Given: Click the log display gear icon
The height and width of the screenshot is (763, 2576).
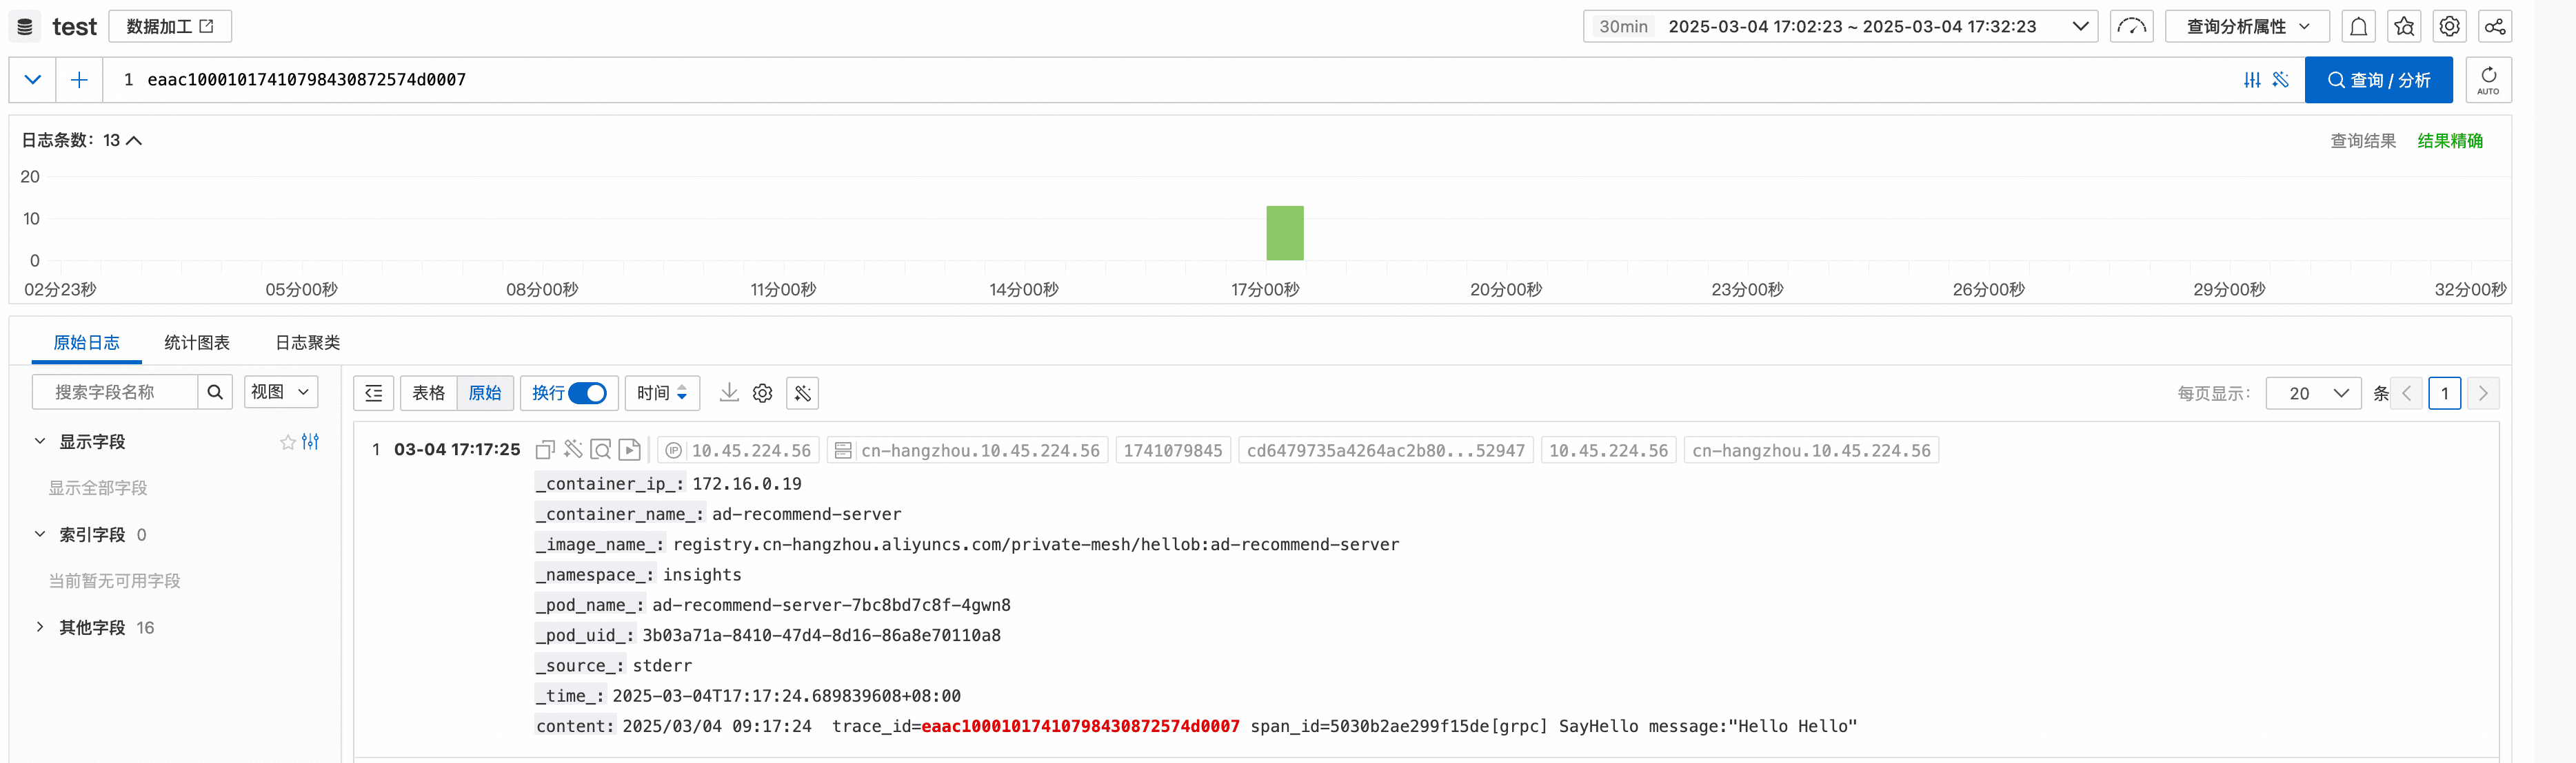Looking at the screenshot, I should [763, 393].
